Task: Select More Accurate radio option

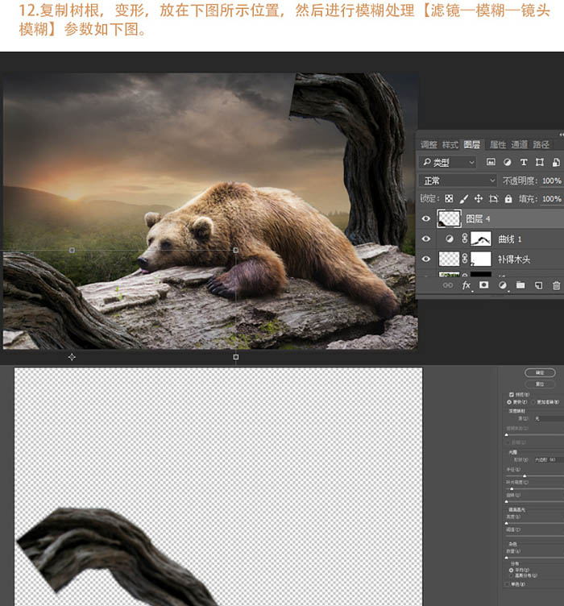Action: (534, 402)
